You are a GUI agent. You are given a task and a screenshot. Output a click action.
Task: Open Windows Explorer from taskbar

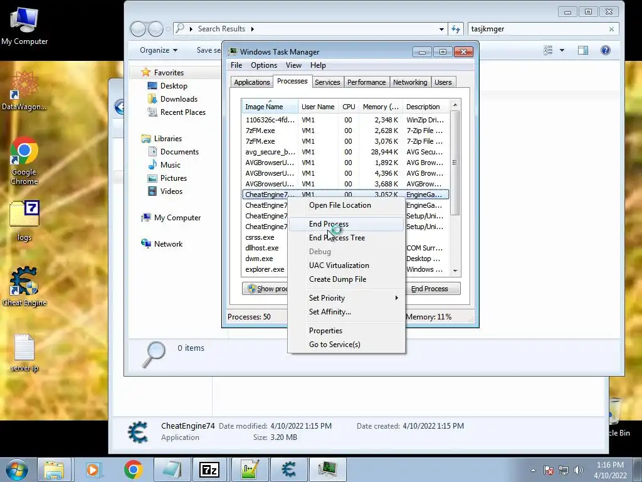click(x=55, y=469)
